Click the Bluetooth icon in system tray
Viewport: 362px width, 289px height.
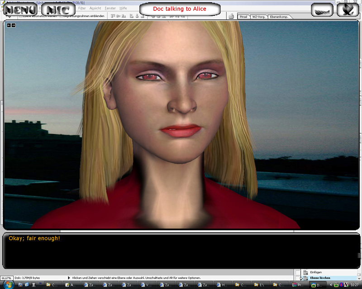pos(341,285)
